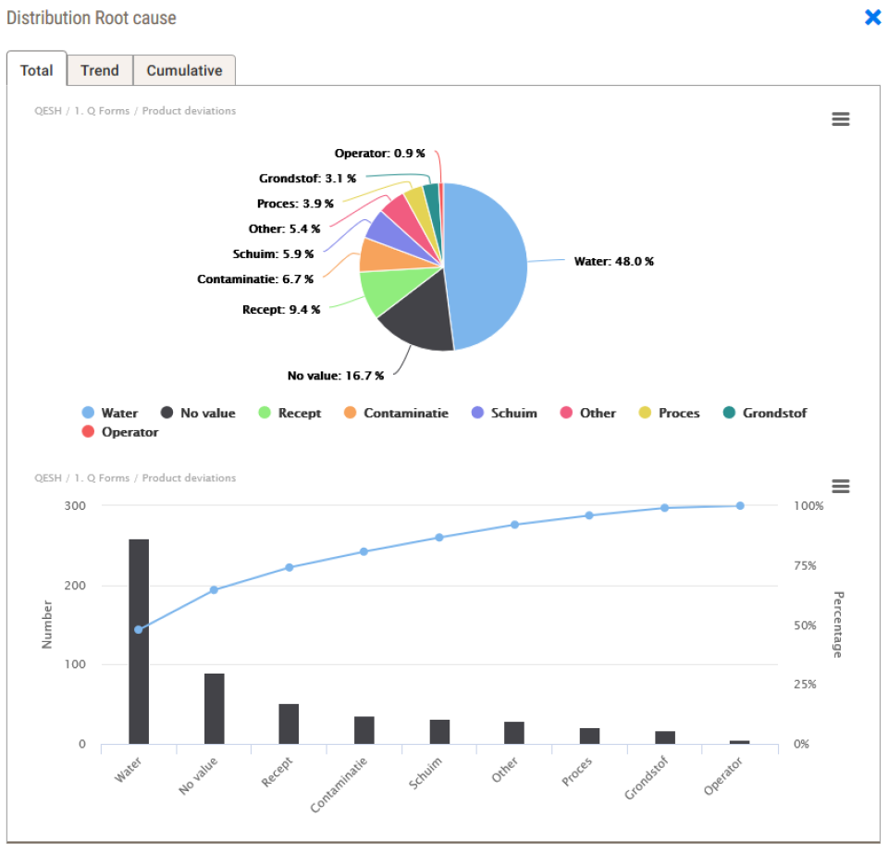
Task: Open the Cumulative tab
Action: 184,69
